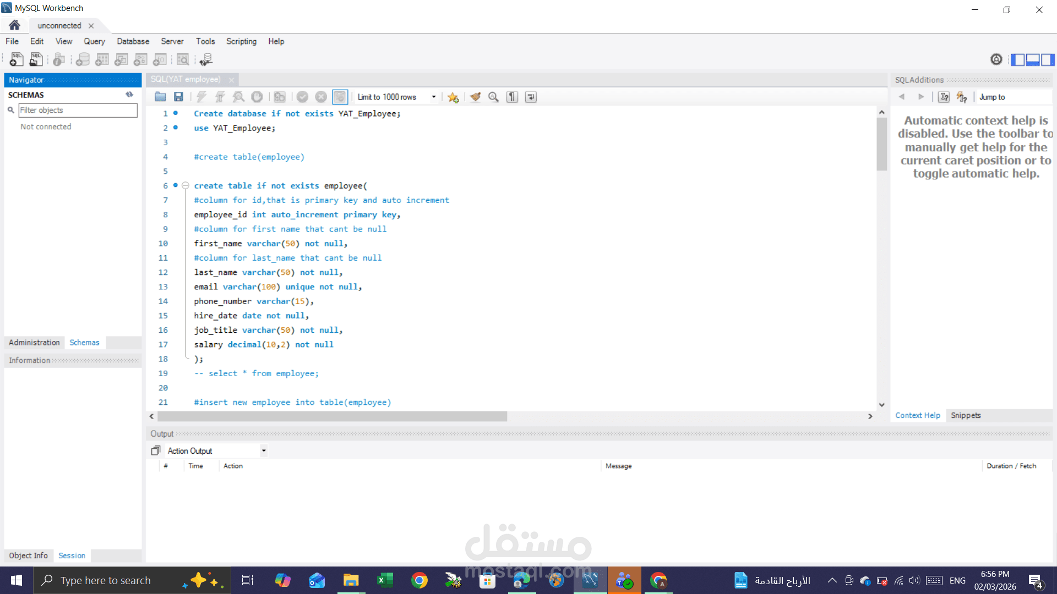Image resolution: width=1057 pixels, height=594 pixels.
Task: Switch to the Administration tab
Action: (34, 342)
